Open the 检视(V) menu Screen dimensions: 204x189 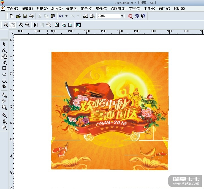coord(42,9)
